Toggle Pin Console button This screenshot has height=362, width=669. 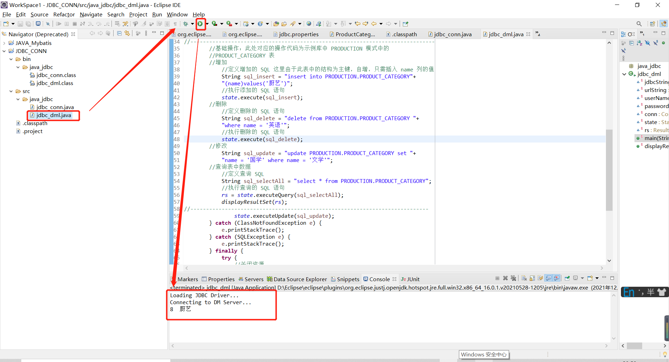point(567,278)
